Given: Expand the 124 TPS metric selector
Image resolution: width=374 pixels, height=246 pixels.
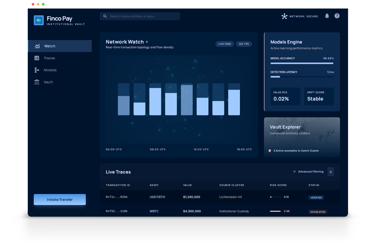Looking at the screenshot, I should coord(244,44).
